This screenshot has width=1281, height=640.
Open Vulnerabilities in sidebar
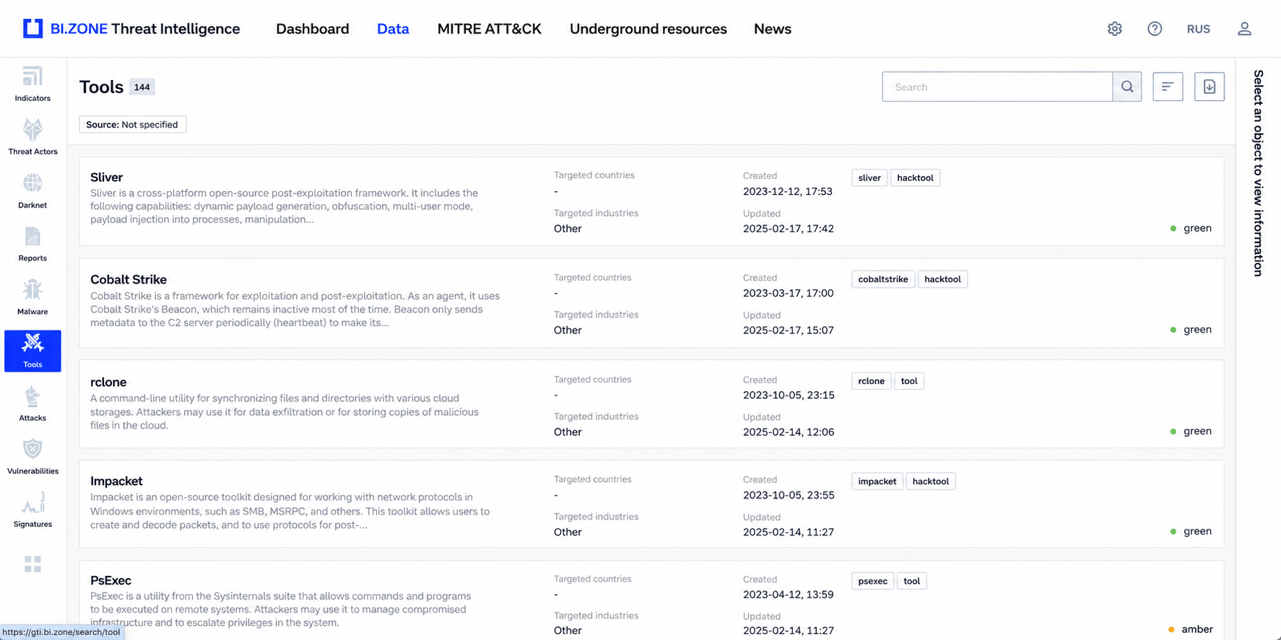click(32, 457)
